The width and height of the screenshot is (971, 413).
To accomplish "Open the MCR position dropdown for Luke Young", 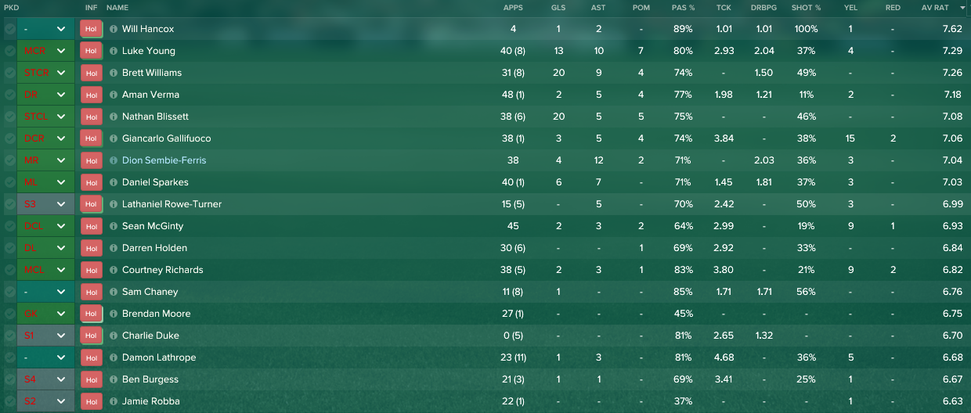I will click(x=45, y=51).
